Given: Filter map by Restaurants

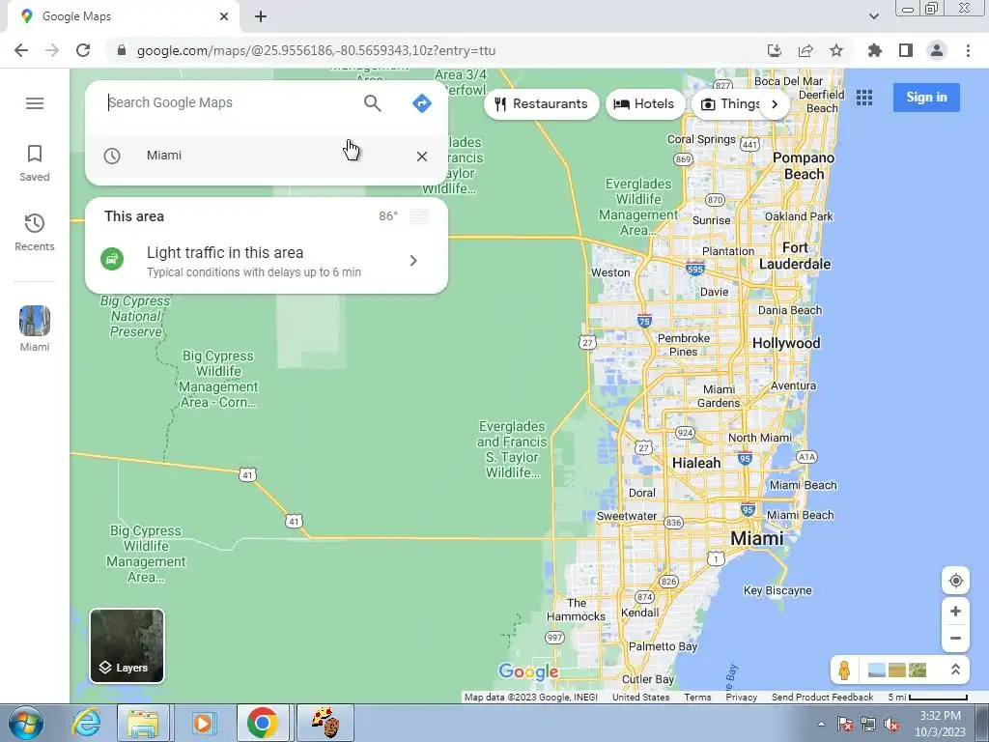Looking at the screenshot, I should (541, 104).
